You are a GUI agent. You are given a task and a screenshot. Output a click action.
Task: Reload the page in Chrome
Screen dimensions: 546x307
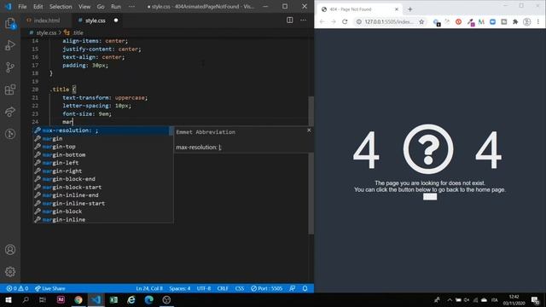[345, 21]
